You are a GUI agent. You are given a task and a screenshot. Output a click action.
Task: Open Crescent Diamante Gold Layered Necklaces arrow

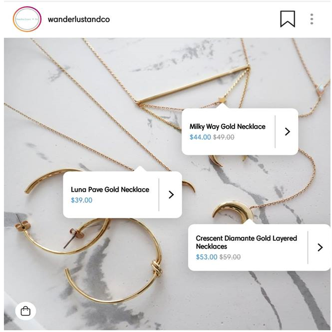point(320,247)
